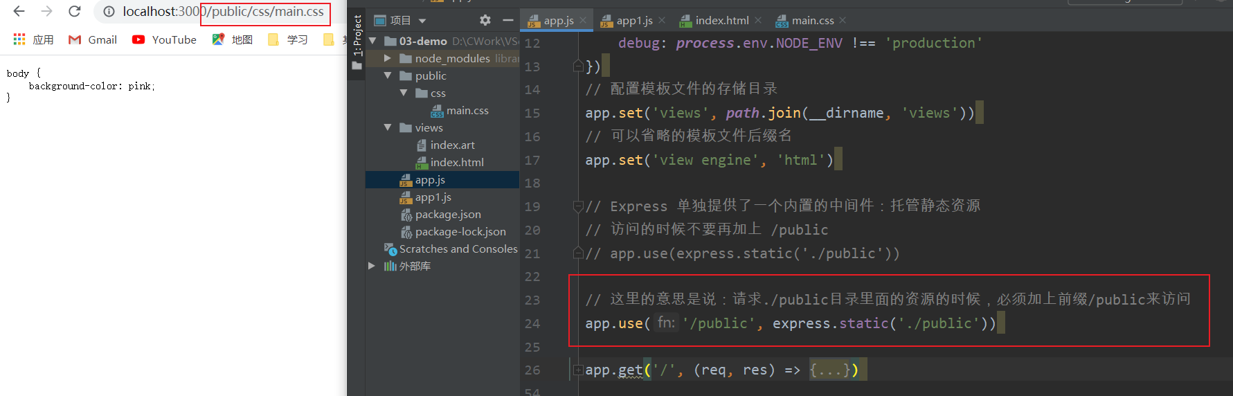Open the 学习 bookmark folder
The width and height of the screenshot is (1233, 396).
288,39
